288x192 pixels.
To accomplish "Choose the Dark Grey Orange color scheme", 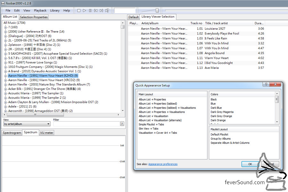I will click(221, 116).
